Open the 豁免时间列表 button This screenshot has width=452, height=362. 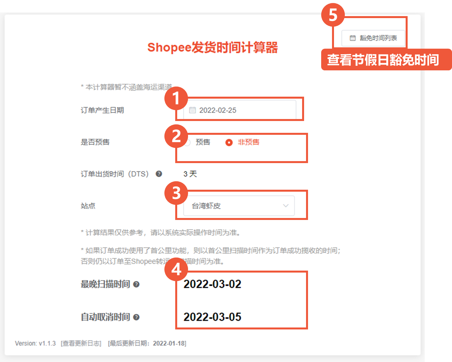[x=373, y=38]
